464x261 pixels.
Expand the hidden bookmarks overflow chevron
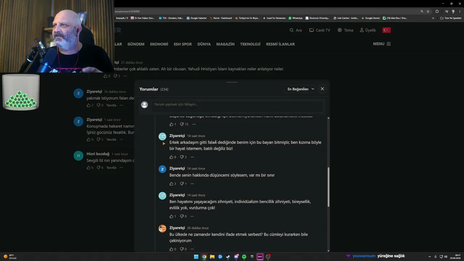coord(433,18)
